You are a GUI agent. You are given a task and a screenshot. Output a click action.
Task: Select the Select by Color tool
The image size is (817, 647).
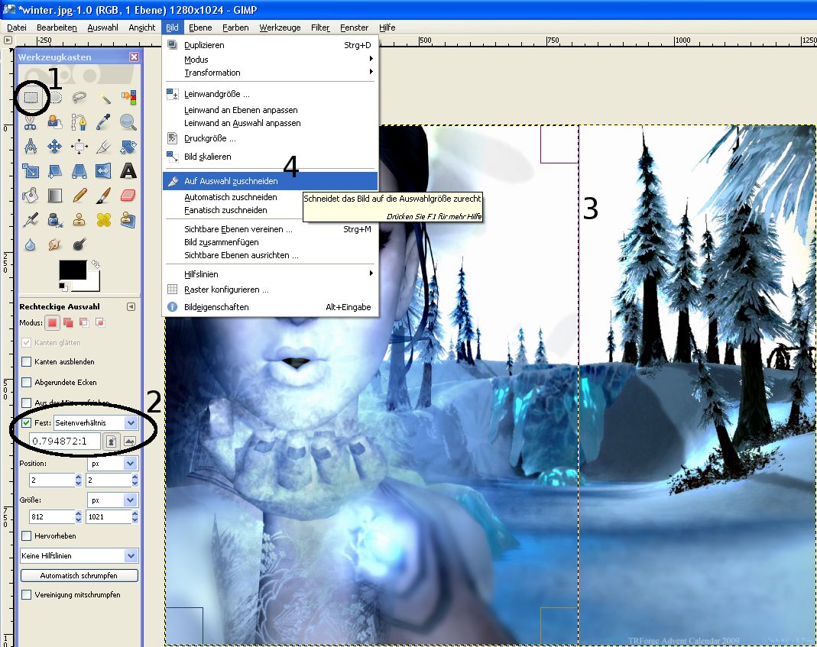[x=128, y=98]
